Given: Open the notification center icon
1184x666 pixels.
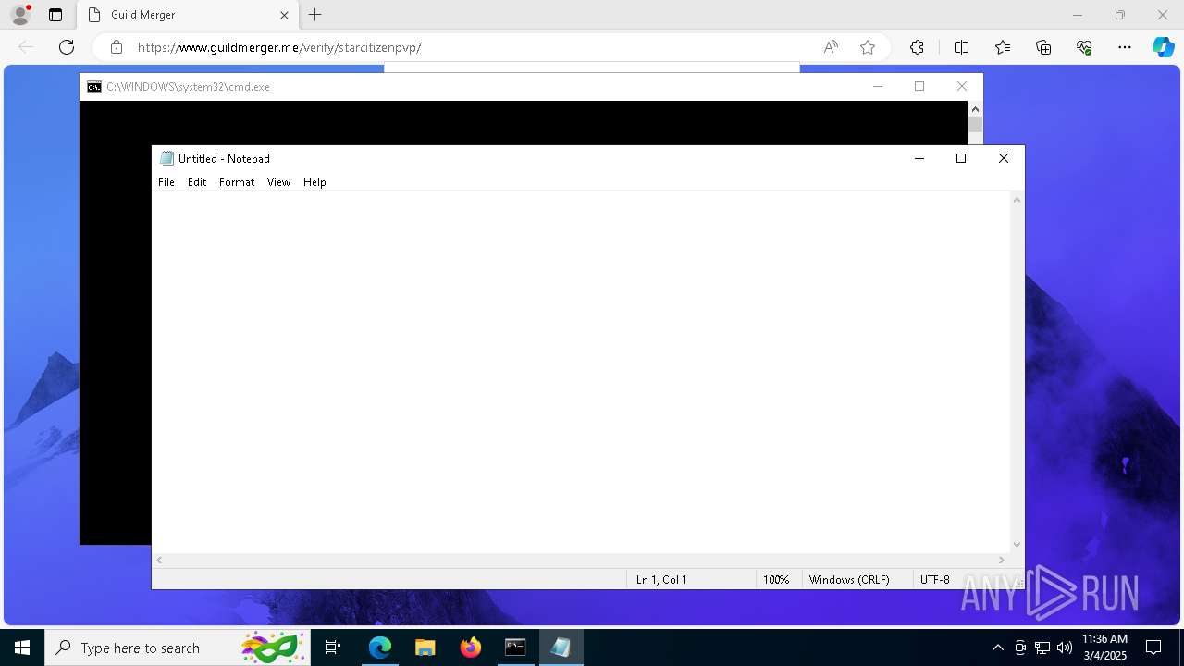Looking at the screenshot, I should pos(1153,647).
